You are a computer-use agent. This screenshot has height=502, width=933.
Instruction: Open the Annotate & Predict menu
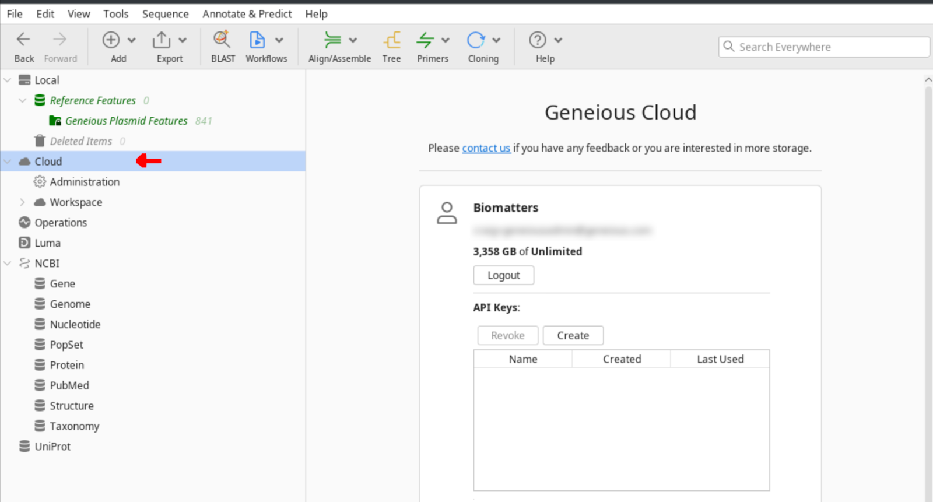click(x=247, y=14)
